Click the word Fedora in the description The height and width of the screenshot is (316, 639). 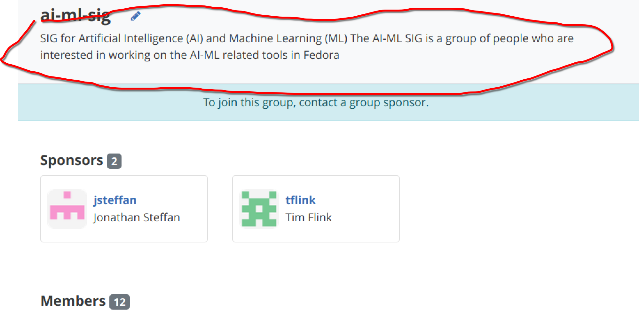coord(321,55)
